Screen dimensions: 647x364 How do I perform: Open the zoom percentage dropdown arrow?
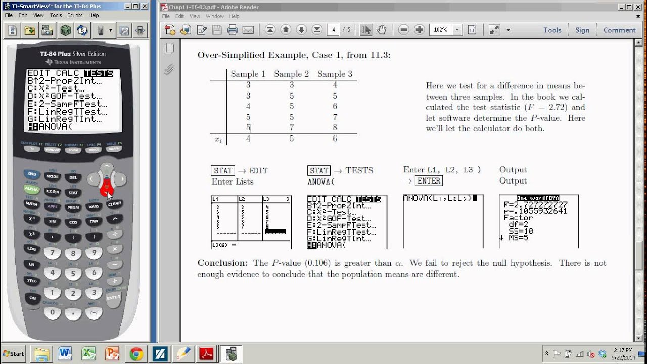(x=457, y=30)
